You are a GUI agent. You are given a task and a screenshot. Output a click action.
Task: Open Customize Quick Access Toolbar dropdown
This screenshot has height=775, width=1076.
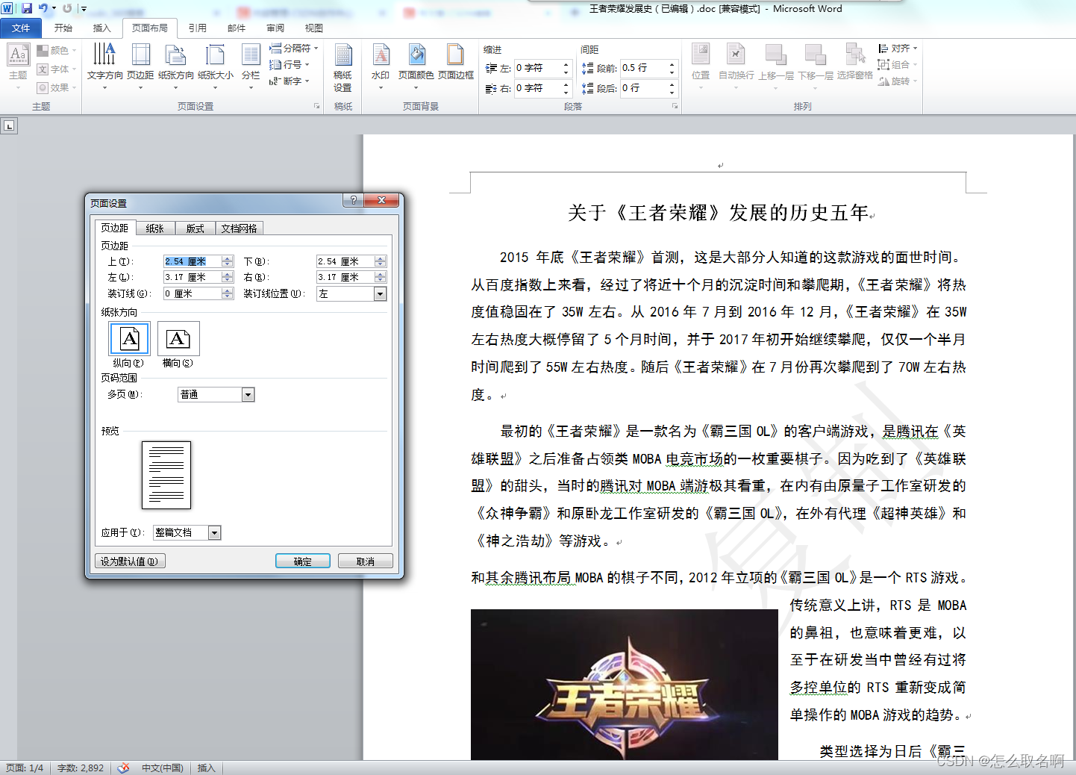pyautogui.click(x=84, y=9)
